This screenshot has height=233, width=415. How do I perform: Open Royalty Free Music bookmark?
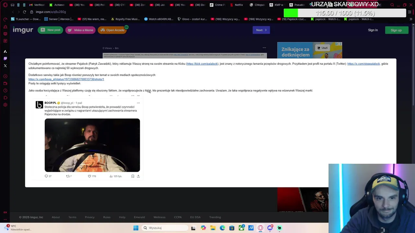tap(125, 19)
